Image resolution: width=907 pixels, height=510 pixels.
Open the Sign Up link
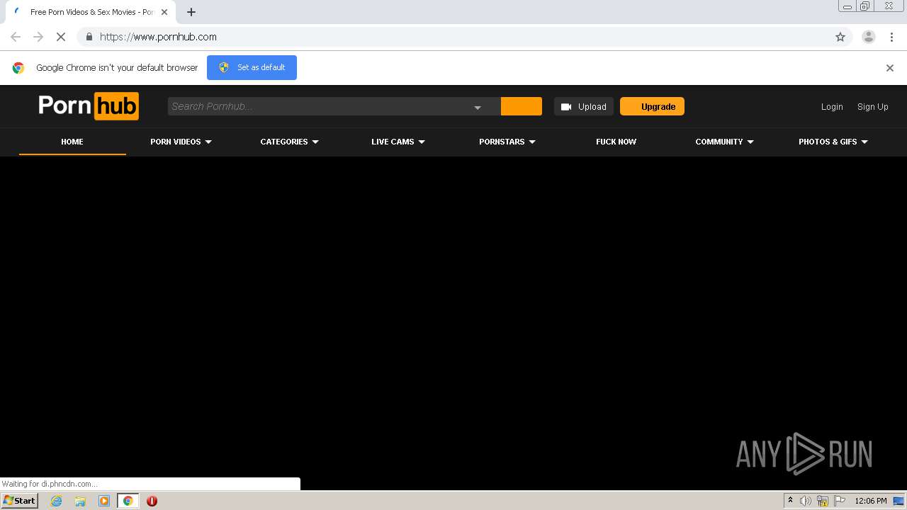point(873,107)
